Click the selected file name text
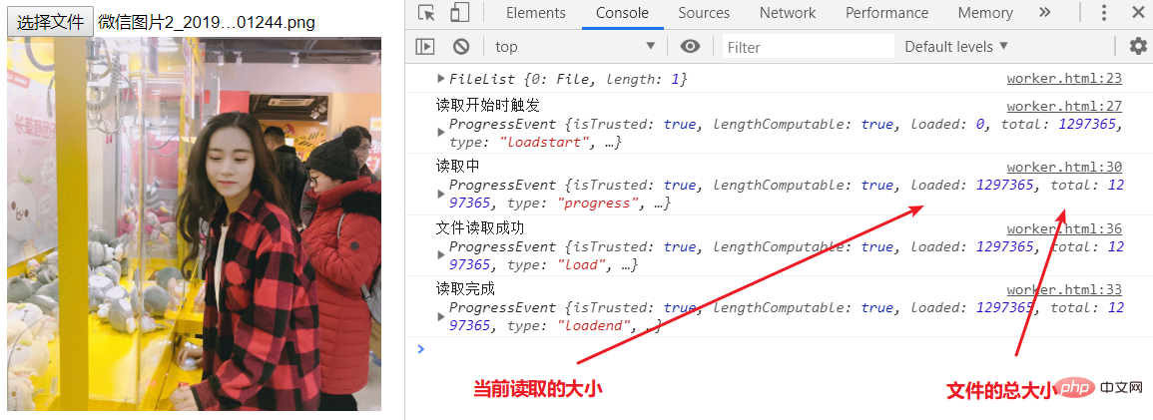 coord(207,23)
